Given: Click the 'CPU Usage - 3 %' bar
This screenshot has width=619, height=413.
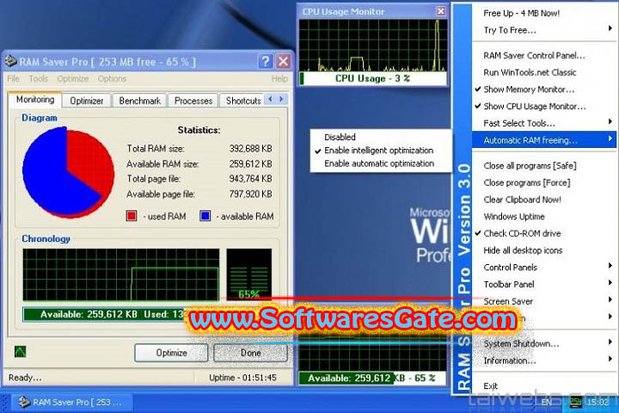Looking at the screenshot, I should click(x=373, y=78).
